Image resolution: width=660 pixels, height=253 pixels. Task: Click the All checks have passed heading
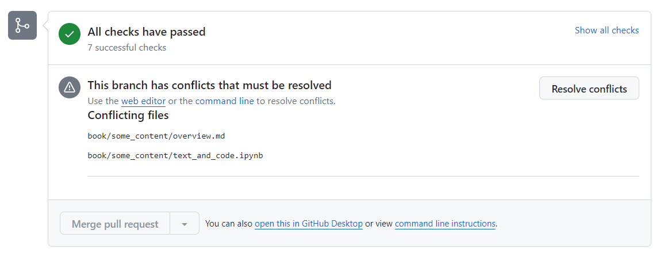(147, 32)
